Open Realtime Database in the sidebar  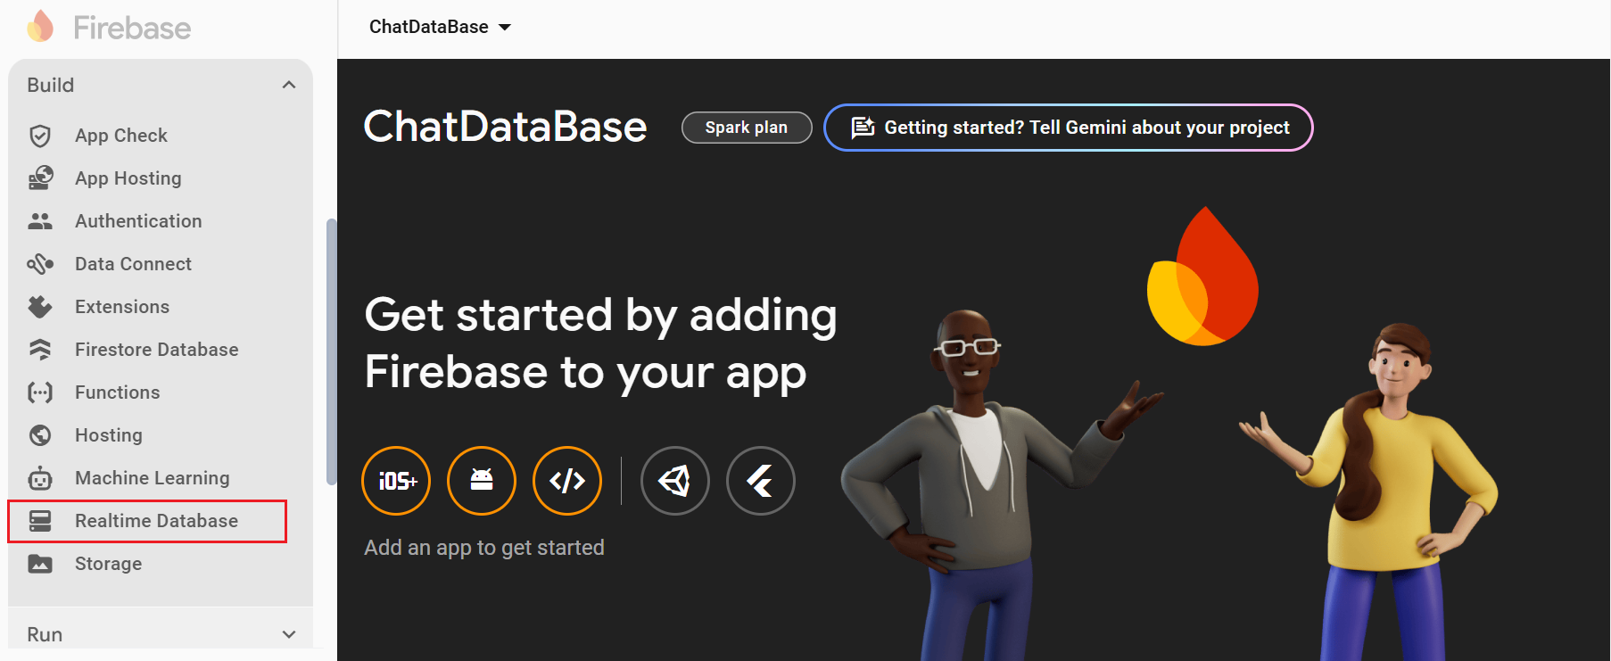tap(156, 521)
